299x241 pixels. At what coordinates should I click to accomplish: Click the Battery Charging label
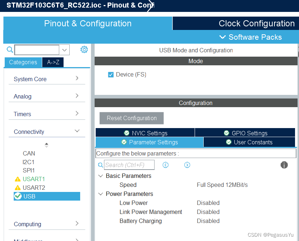(x=140, y=221)
